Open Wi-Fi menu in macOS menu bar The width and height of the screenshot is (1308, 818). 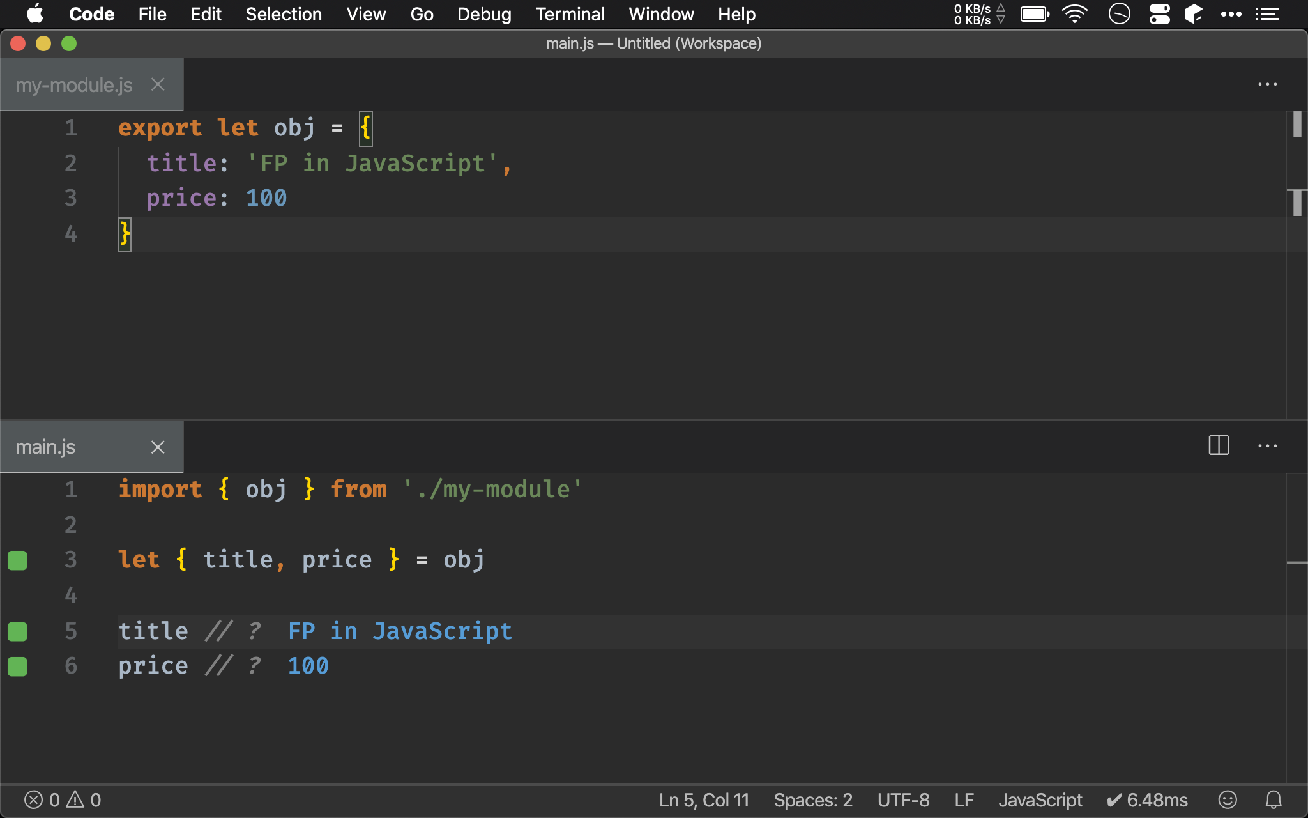click(1075, 14)
